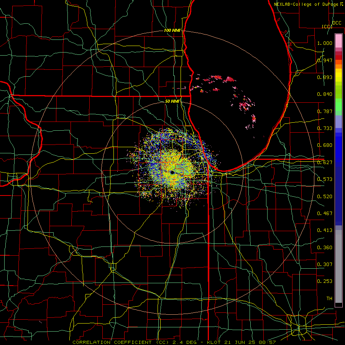Screen dimensions: 345x345
Task: Click the 0.307 legend value
Action: click(325, 264)
